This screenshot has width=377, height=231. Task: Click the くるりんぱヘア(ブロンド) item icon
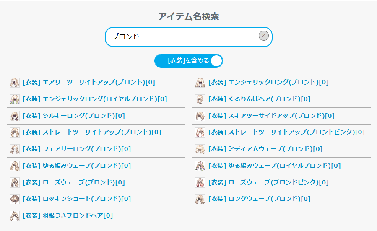point(200,99)
